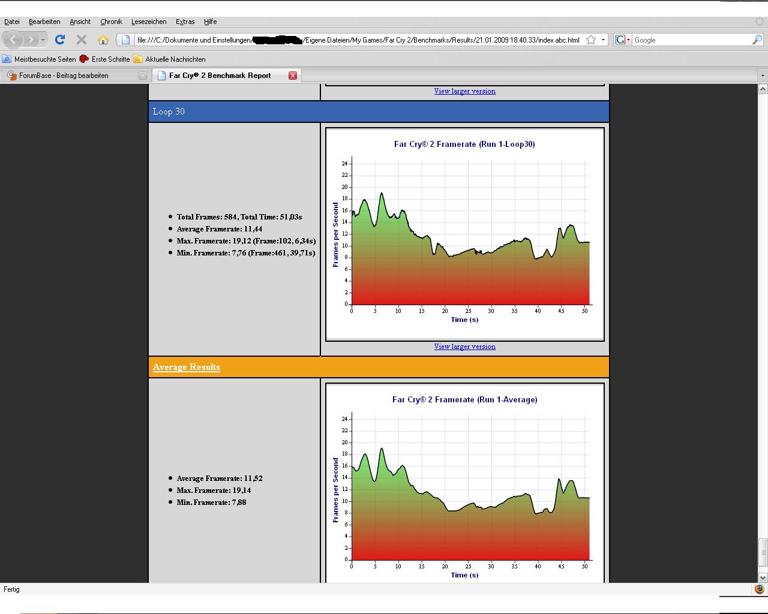Screen dimensions: 768x614
Task: Click the Google search input field
Action: coord(692,40)
